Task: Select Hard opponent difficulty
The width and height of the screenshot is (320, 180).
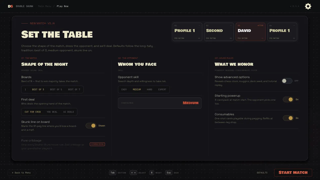Action: (149, 89)
